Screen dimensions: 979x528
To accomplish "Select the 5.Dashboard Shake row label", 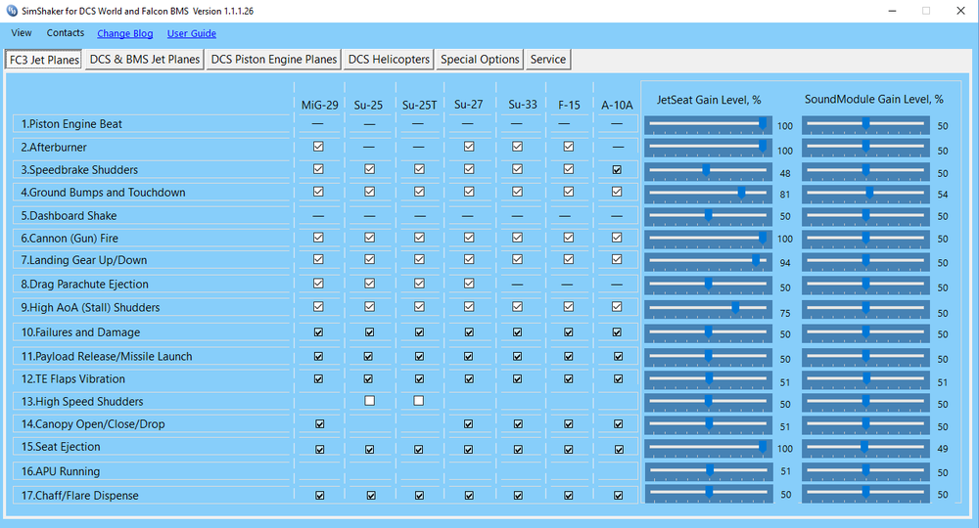I will coord(69,216).
